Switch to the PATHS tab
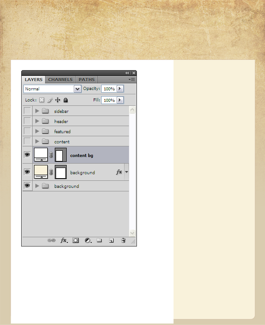The width and height of the screenshot is (265, 325). [x=87, y=79]
